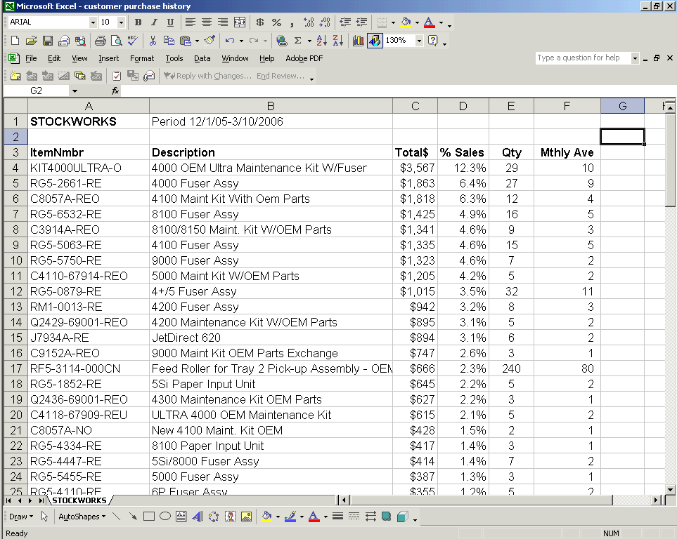Select the Text Box tool
The image size is (677, 539).
point(181,517)
